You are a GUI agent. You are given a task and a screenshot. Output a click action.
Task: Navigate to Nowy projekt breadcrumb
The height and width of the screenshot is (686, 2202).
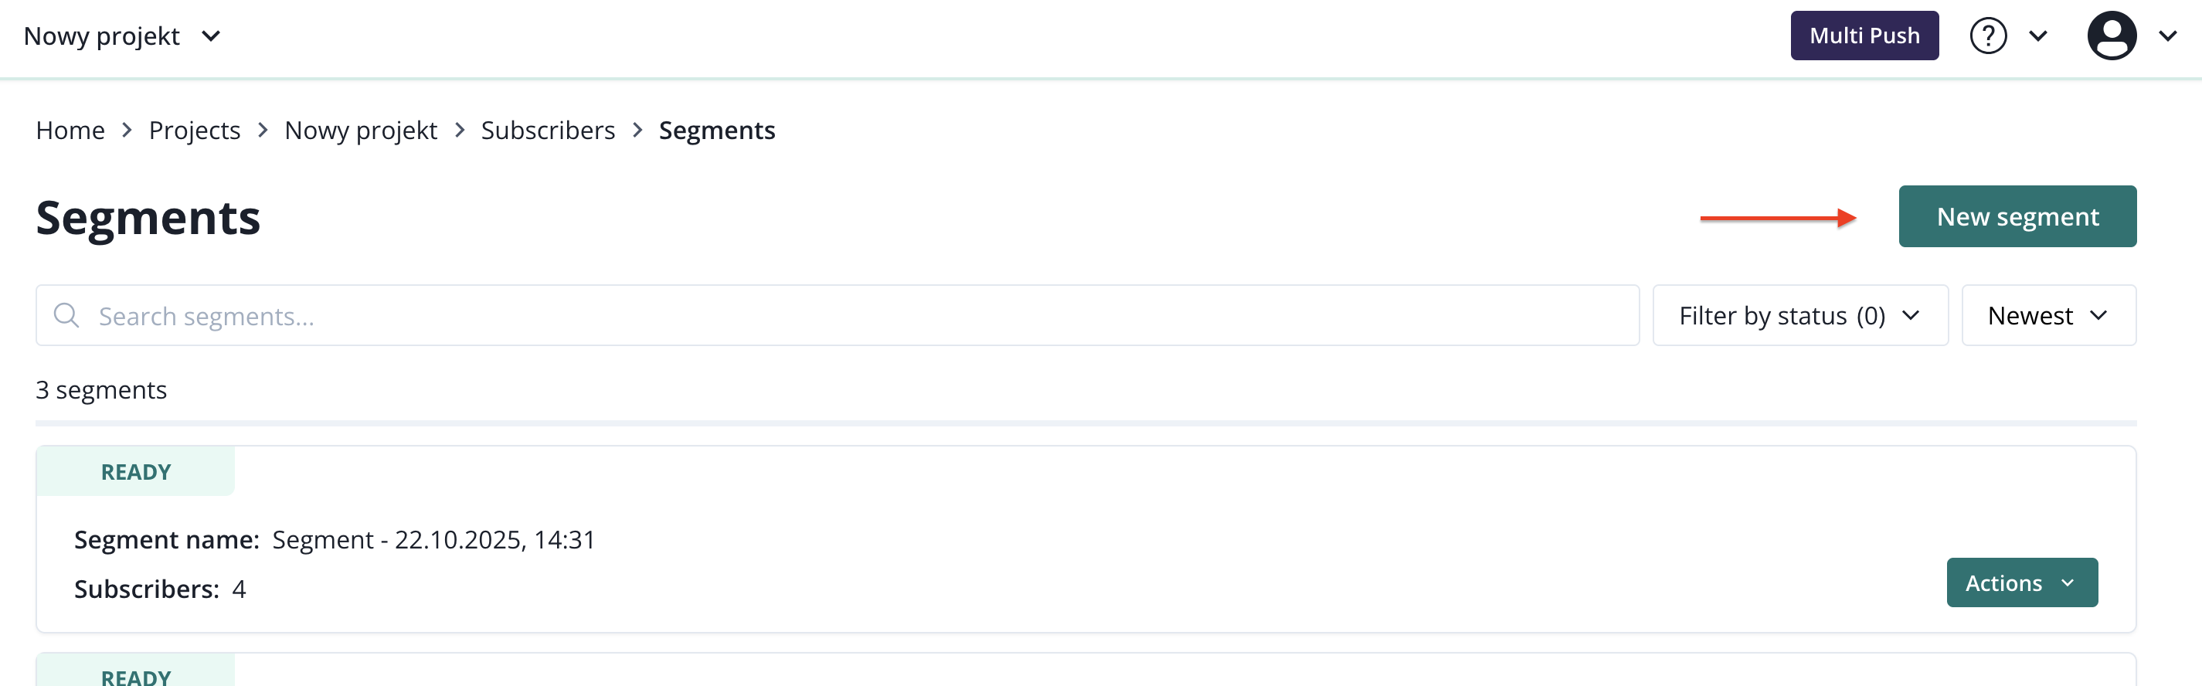pos(360,130)
